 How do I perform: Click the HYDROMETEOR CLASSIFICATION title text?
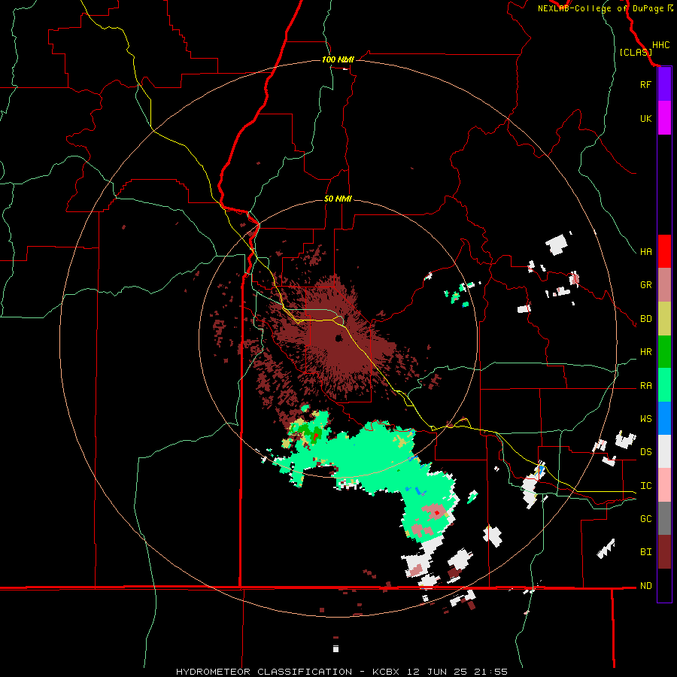264,672
